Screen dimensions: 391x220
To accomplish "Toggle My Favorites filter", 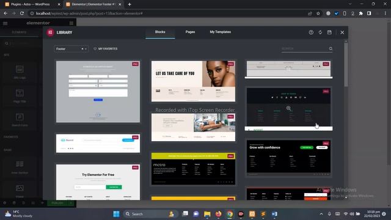I will [x=105, y=49].
